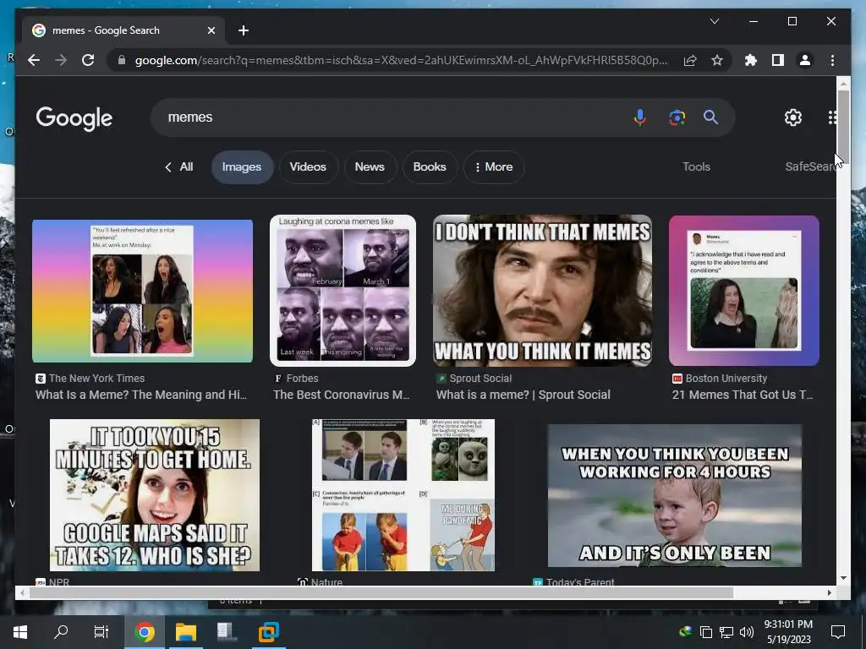Open the Nature four-panel meme image
The width and height of the screenshot is (866, 649).
[x=403, y=495]
